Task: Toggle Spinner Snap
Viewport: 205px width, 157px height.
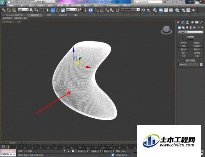Action: pyautogui.click(x=112, y=10)
